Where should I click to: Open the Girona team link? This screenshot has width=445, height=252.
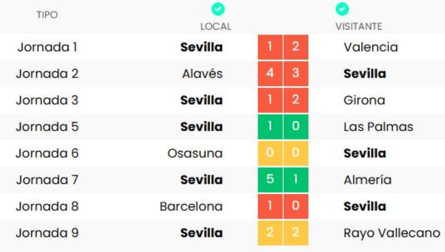coord(364,100)
